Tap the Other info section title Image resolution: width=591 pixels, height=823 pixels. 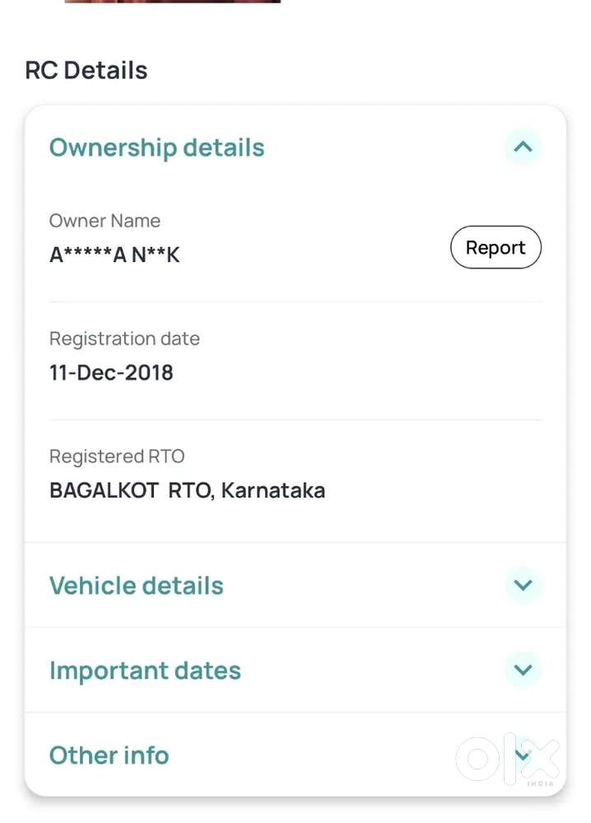click(109, 755)
